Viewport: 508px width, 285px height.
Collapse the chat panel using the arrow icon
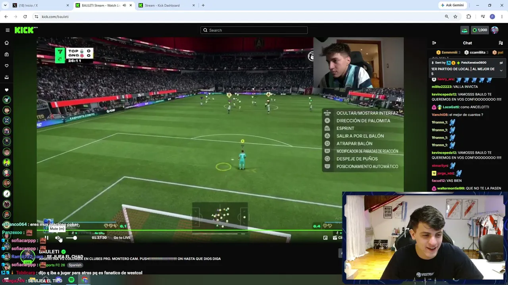(434, 43)
